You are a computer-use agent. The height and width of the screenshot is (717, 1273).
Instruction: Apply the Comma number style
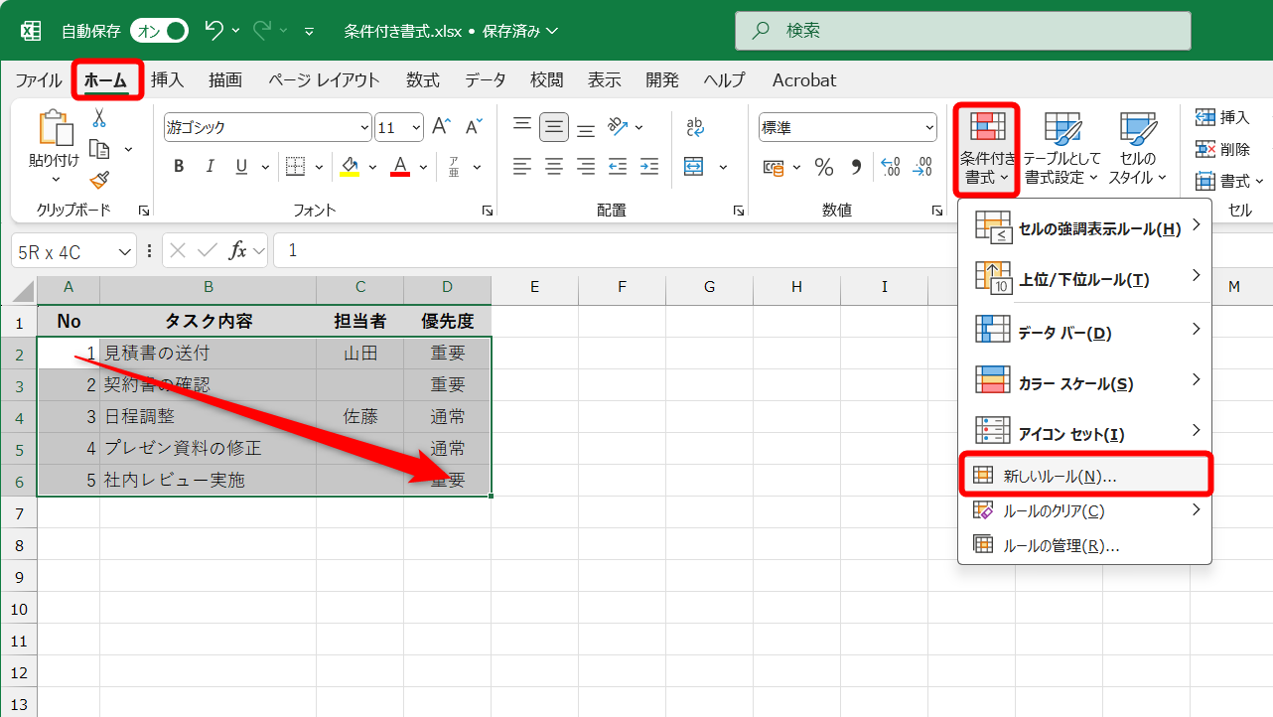[855, 169]
